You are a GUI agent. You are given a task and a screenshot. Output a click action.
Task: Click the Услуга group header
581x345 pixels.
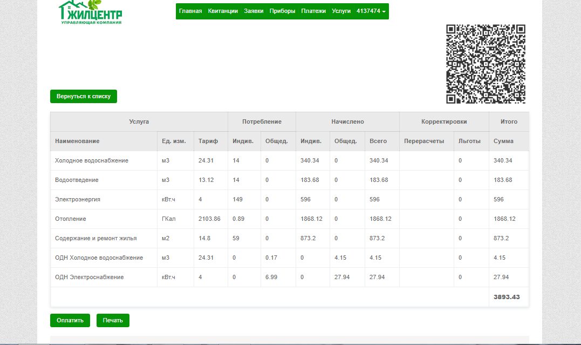click(139, 121)
